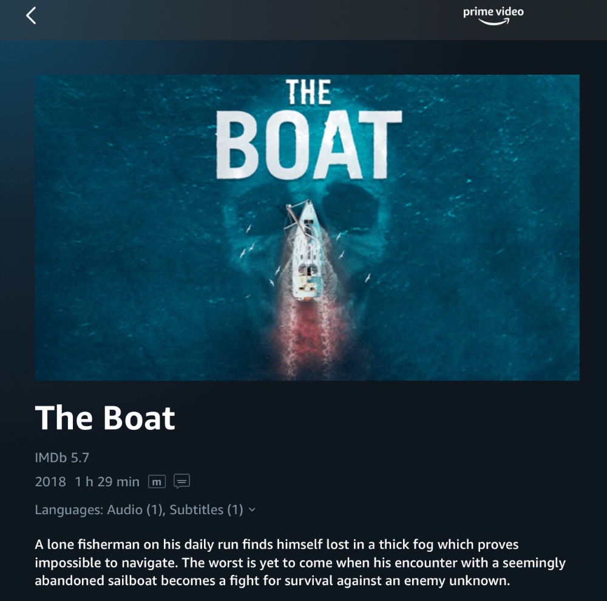Open The Boat poster artwork
The height and width of the screenshot is (601, 607).
[x=307, y=228]
